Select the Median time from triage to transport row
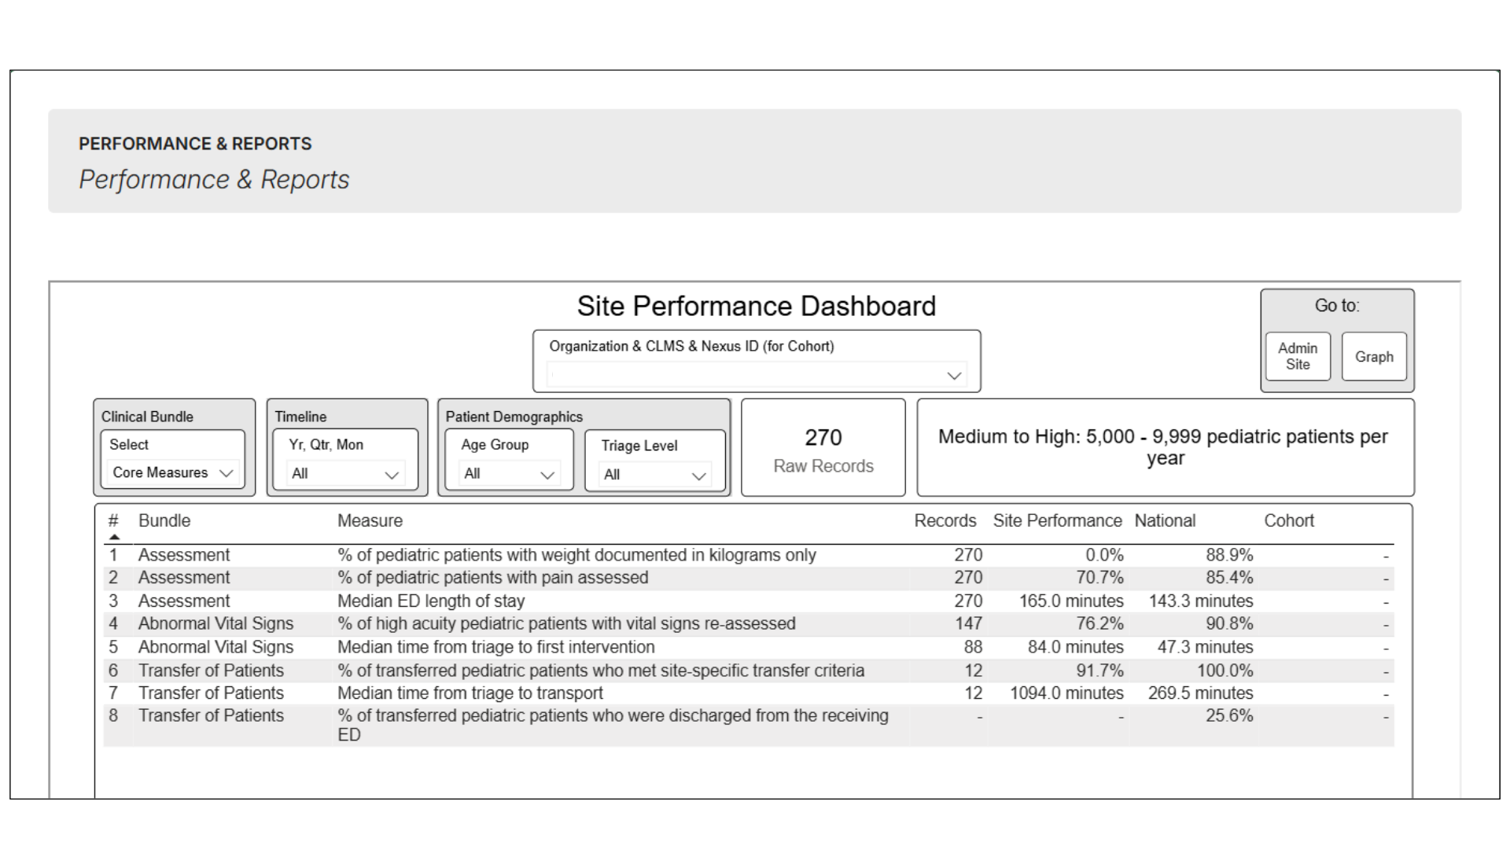1510x849 pixels. [x=470, y=693]
